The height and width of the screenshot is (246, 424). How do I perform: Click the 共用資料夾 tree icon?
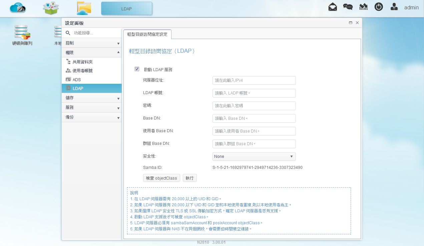click(x=68, y=62)
